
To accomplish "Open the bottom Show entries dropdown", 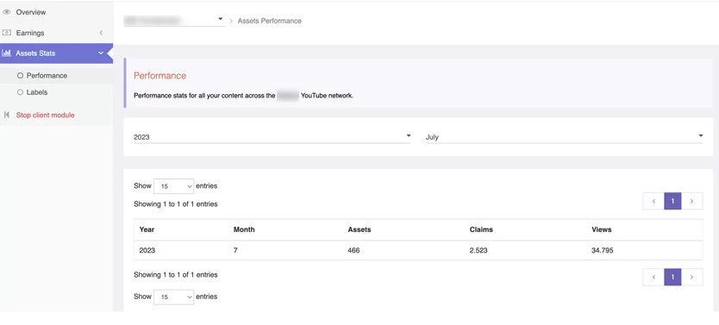I will [x=174, y=297].
